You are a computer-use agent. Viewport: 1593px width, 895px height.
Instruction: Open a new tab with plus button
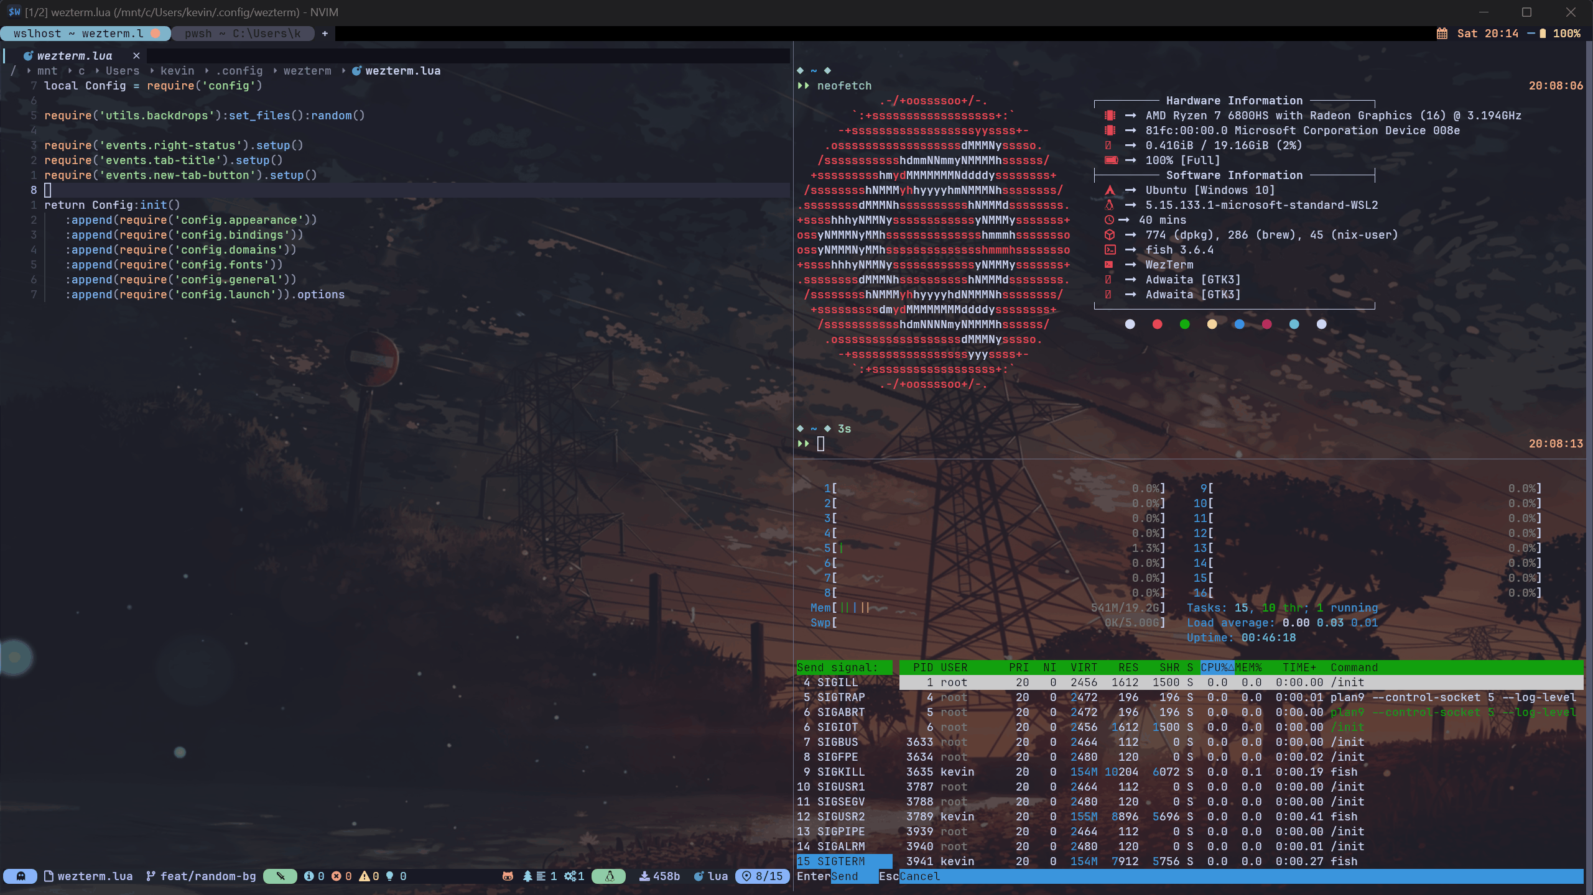point(325,34)
